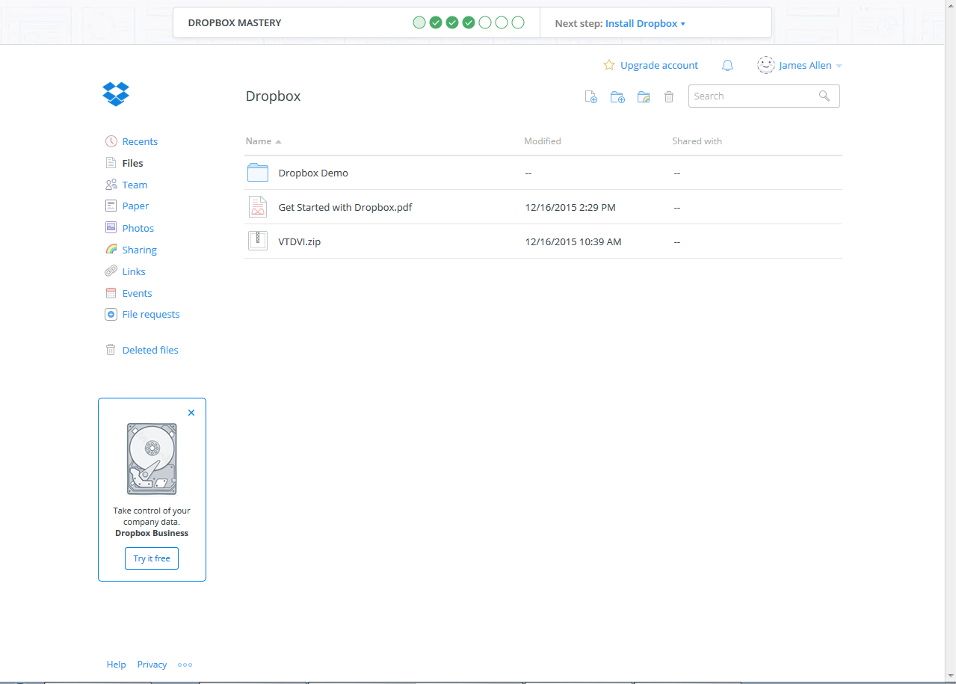Viewport: 956px width, 684px height.
Task: Click the trash icon in the toolbar
Action: [669, 96]
